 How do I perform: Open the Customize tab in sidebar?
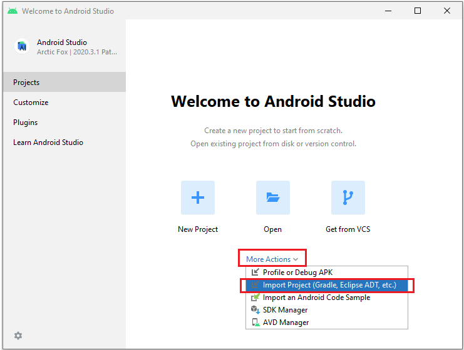click(x=31, y=102)
